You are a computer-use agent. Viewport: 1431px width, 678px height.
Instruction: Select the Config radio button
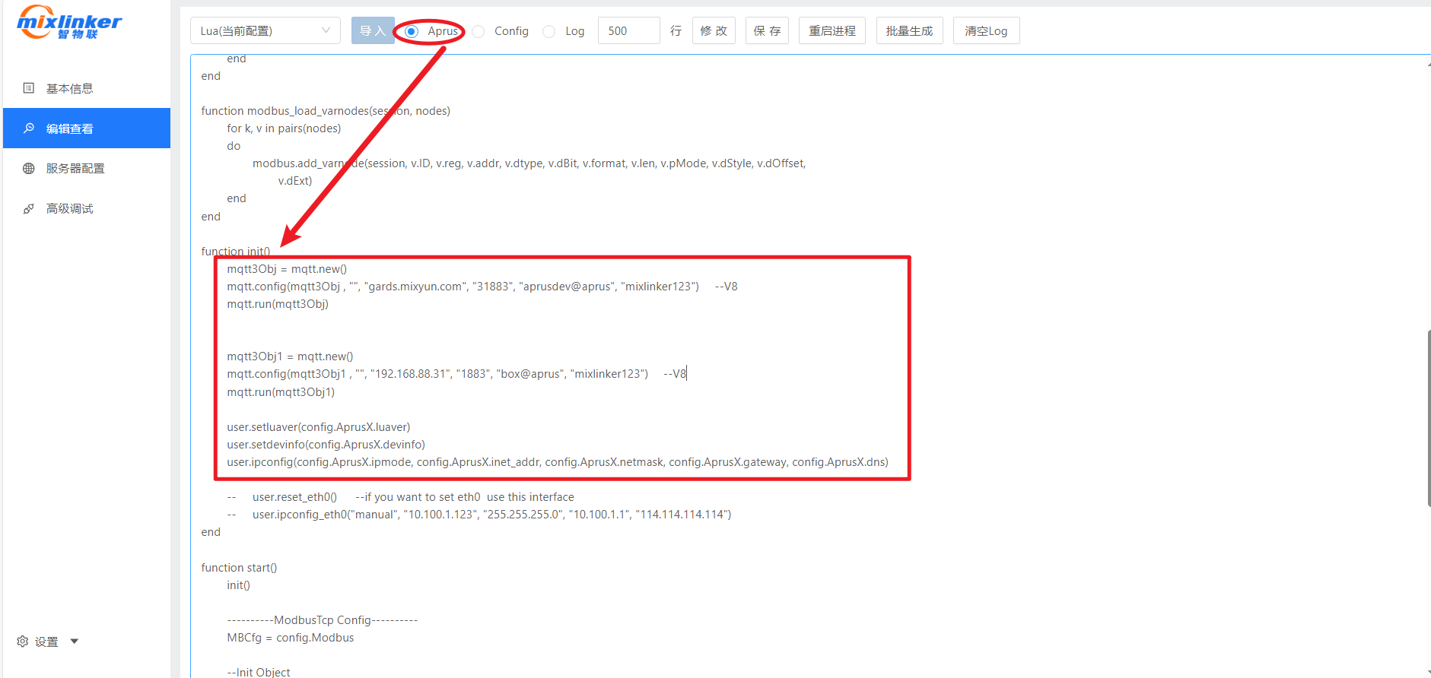click(x=479, y=31)
